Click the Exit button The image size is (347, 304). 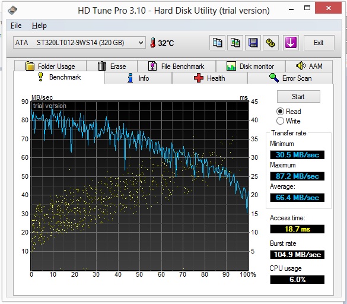[x=319, y=43]
